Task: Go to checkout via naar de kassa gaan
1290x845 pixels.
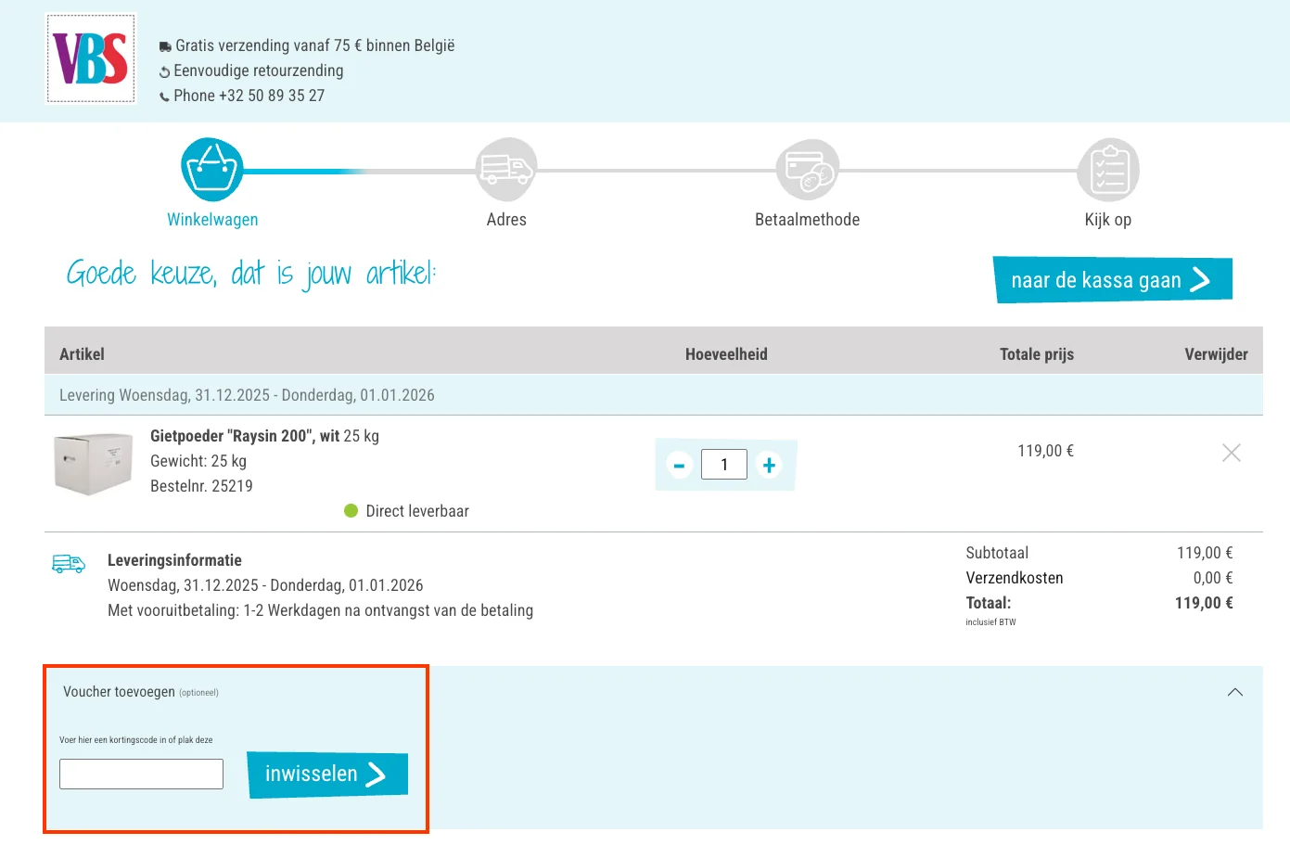Action: click(1112, 280)
